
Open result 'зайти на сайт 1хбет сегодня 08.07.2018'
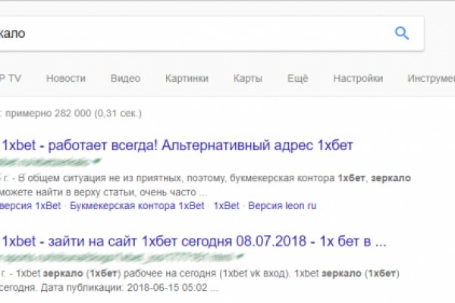[x=195, y=242]
